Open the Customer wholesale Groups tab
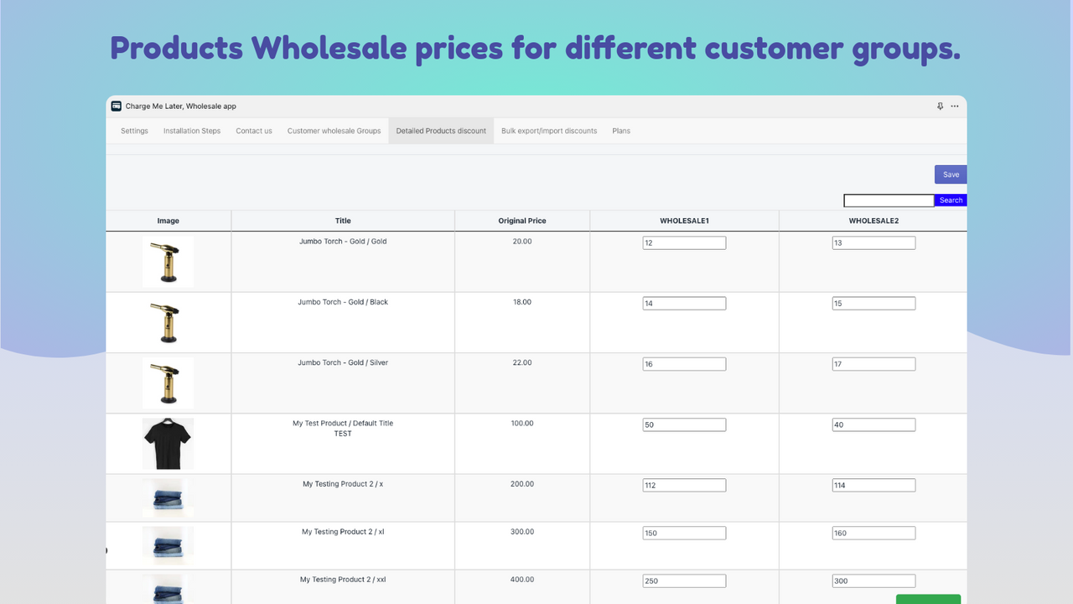The width and height of the screenshot is (1073, 604). [334, 131]
